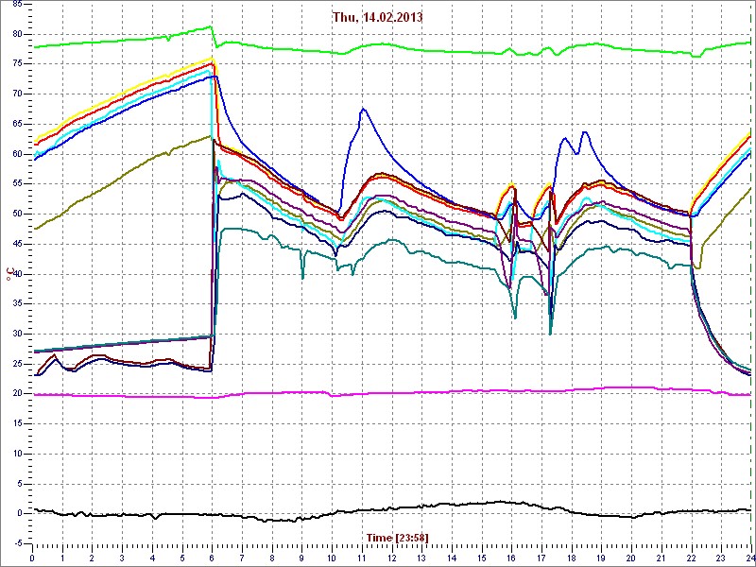This screenshot has width=756, height=567.
Task: Click hour 23 on the time axis
Action: 721,558
